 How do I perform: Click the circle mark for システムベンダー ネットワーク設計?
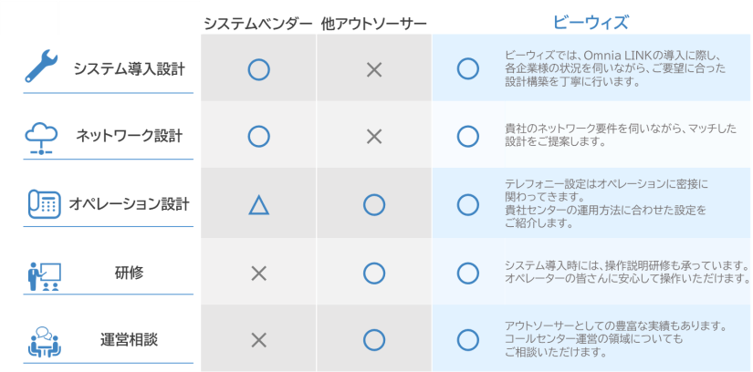tap(258, 137)
